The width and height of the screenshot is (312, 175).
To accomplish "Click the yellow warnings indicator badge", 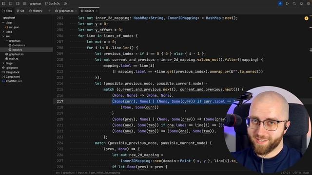I will pyautogui.click(x=306, y=18).
